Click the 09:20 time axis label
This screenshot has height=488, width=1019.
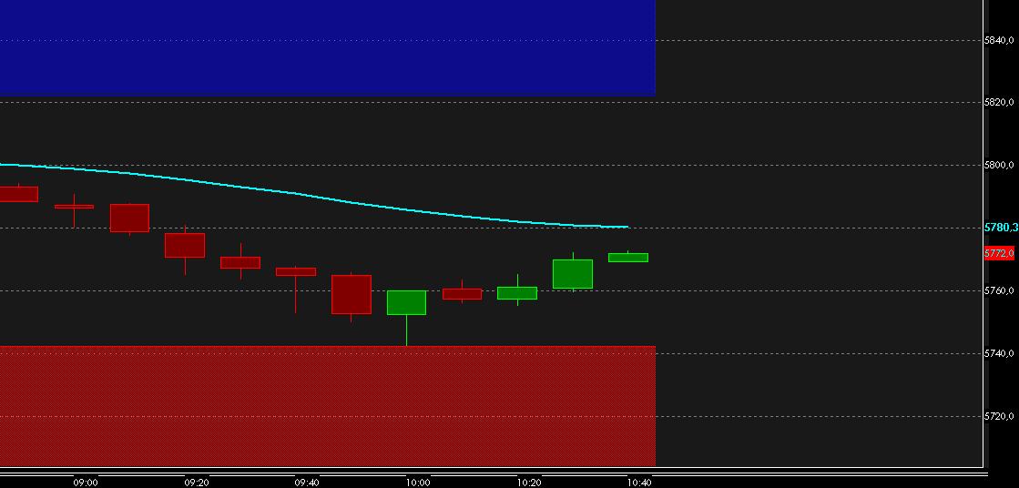197,483
